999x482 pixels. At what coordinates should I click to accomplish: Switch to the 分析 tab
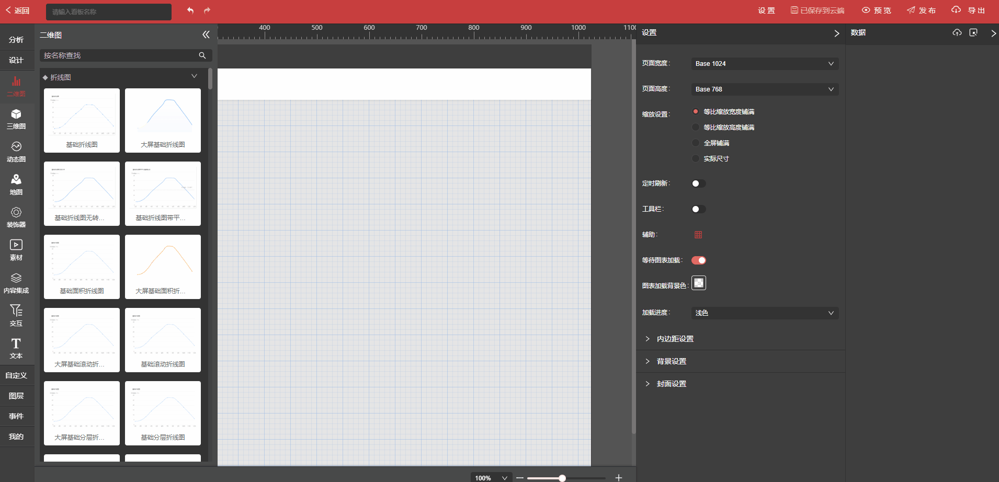(x=16, y=40)
